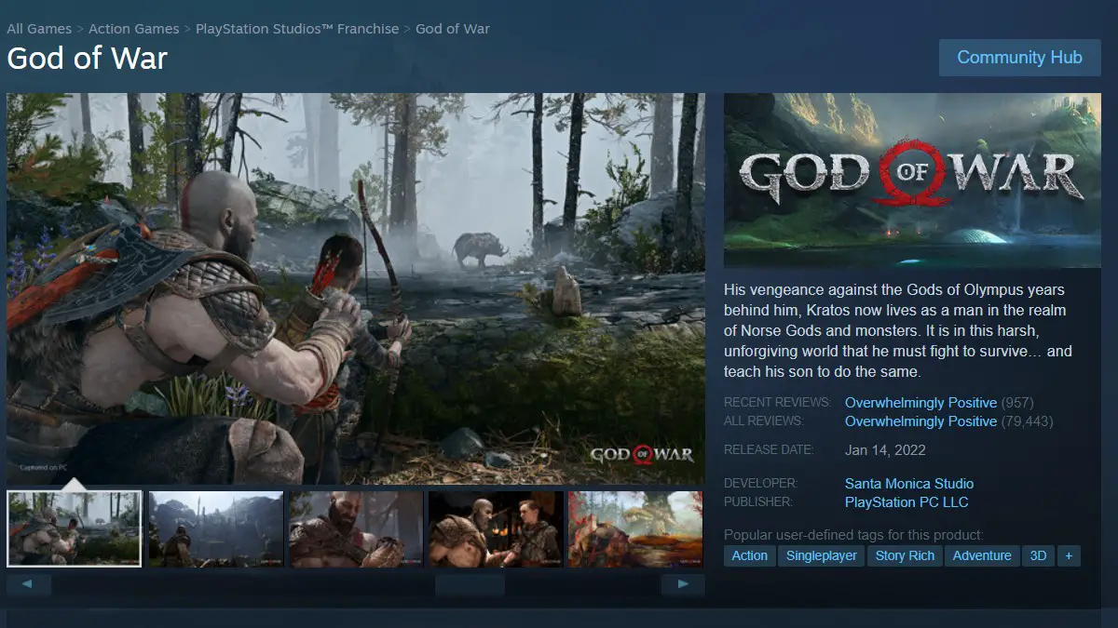Click the God of War header capsule image

912,180
